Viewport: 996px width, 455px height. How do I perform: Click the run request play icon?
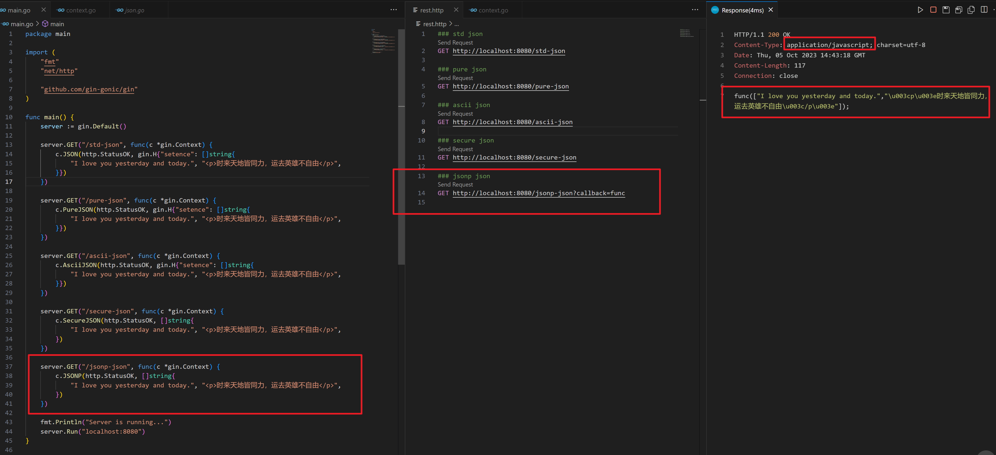(920, 10)
